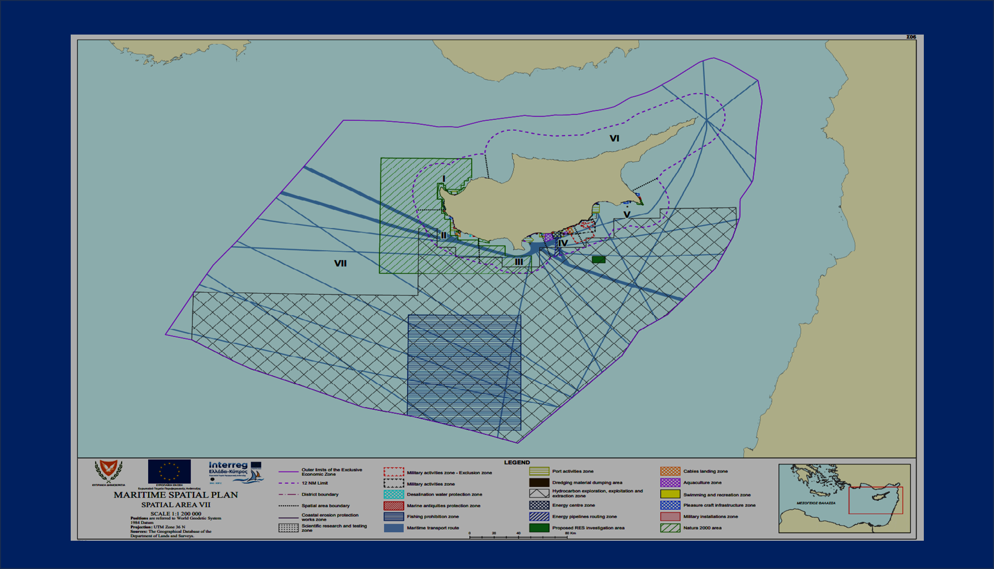Click the Marine antiquities protection zone legend symbol
This screenshot has width=994, height=569.
tap(393, 506)
